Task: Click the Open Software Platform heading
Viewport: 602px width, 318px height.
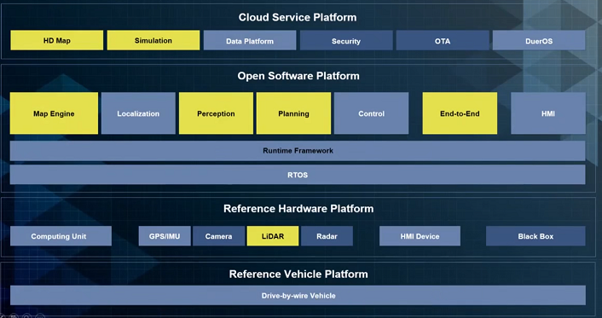Action: (x=298, y=76)
